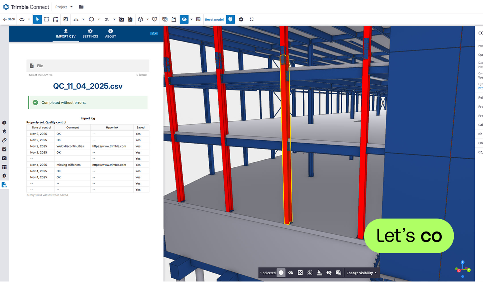Select the measurement tool in toolbar
483x282 pixels.
[76, 19]
